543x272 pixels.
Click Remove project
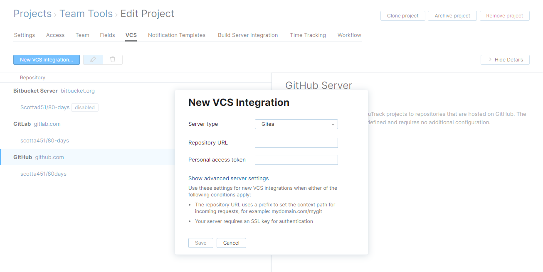pyautogui.click(x=504, y=15)
